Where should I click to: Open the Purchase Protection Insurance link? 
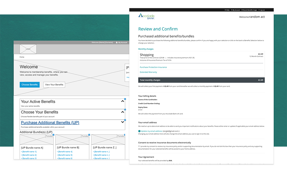point(153,67)
